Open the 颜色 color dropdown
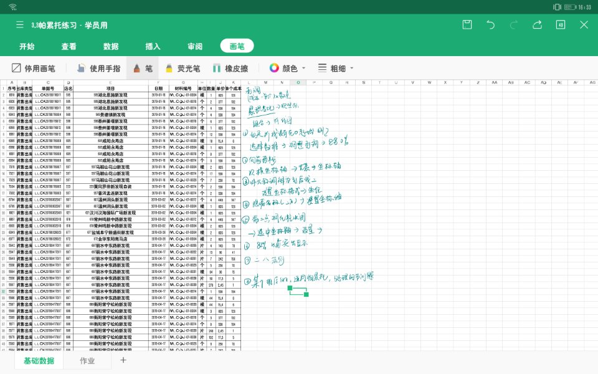 pyautogui.click(x=288, y=69)
